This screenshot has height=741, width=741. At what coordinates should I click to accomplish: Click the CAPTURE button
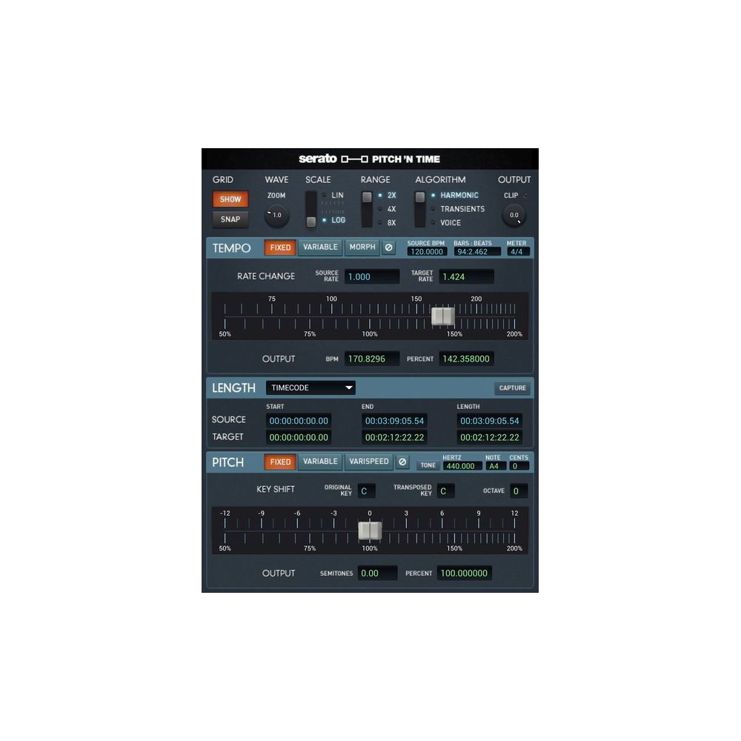pos(512,388)
